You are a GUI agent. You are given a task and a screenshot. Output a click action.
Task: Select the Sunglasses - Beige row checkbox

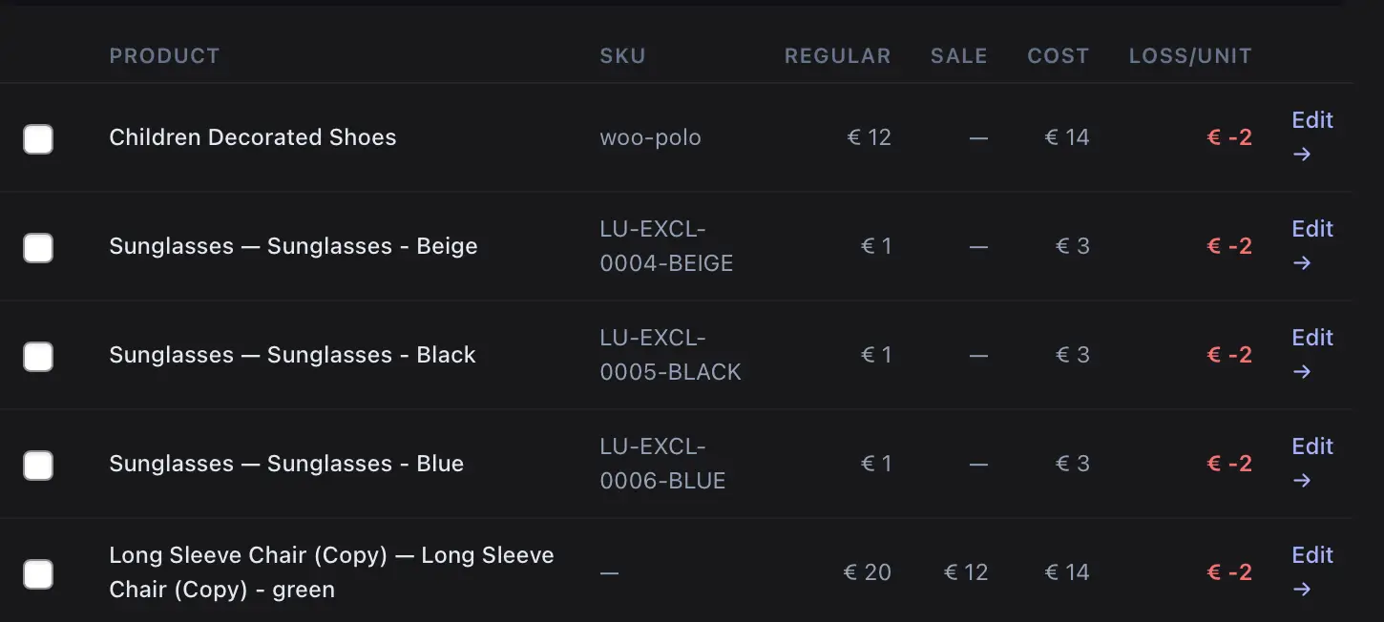click(x=38, y=248)
